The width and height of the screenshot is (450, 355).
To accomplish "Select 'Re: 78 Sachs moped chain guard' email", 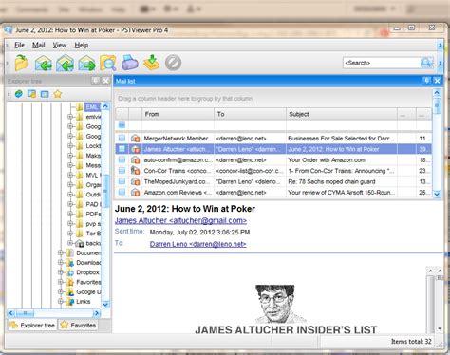I will click(331, 181).
